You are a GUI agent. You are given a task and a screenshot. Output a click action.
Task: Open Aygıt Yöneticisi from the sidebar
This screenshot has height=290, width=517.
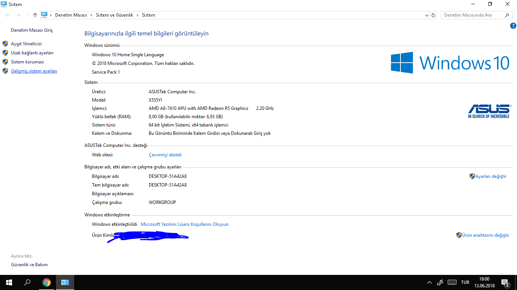26,44
